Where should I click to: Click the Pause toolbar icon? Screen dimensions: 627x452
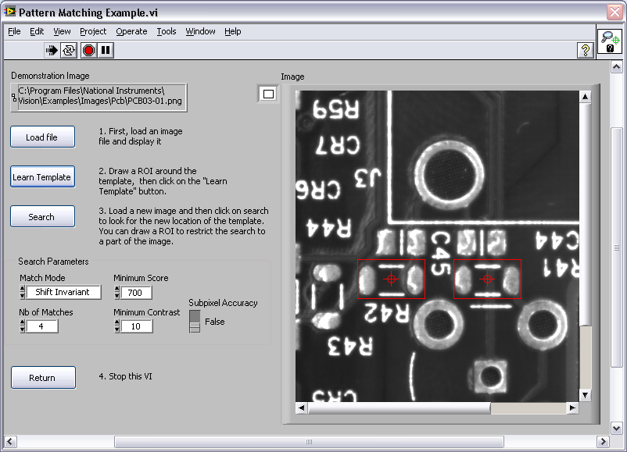click(106, 50)
